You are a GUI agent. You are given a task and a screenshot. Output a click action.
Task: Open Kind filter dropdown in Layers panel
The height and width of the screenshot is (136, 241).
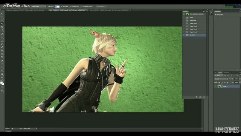pyautogui.click(x=218, y=76)
